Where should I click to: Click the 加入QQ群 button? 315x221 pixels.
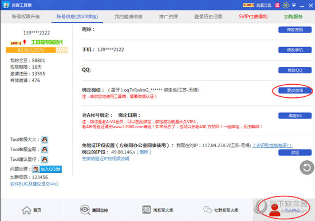click(x=47, y=169)
